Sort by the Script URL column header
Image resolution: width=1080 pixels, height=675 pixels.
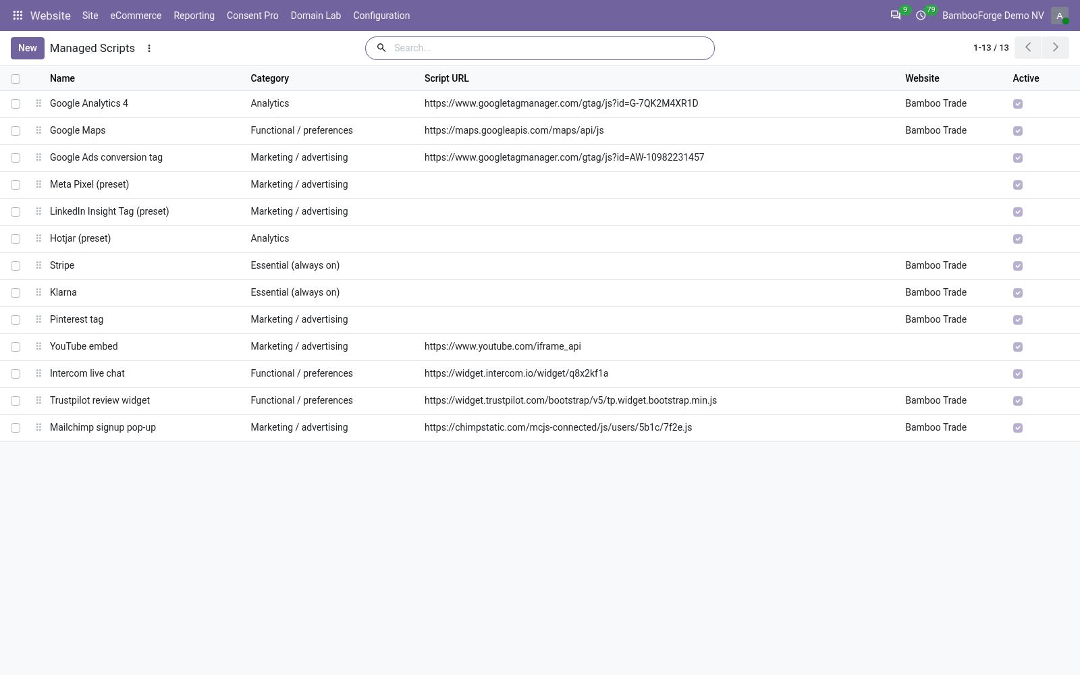coord(446,78)
